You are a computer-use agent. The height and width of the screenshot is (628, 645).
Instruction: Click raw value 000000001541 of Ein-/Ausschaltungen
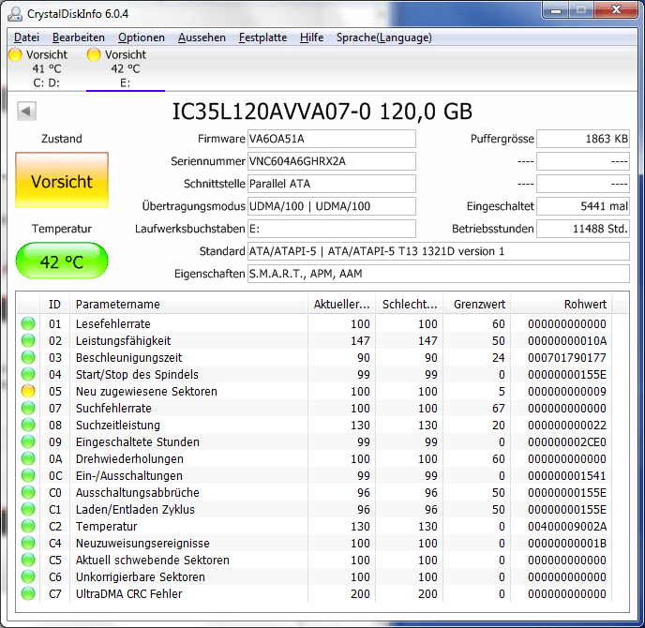567,475
